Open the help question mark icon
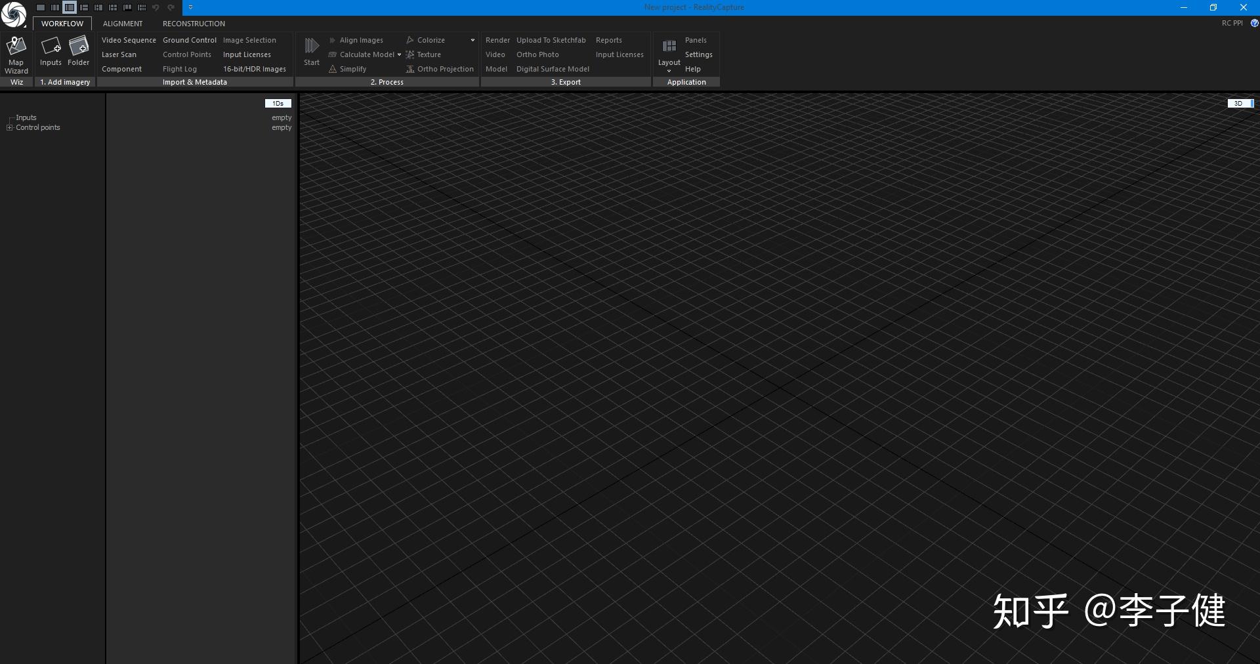 point(1254,23)
